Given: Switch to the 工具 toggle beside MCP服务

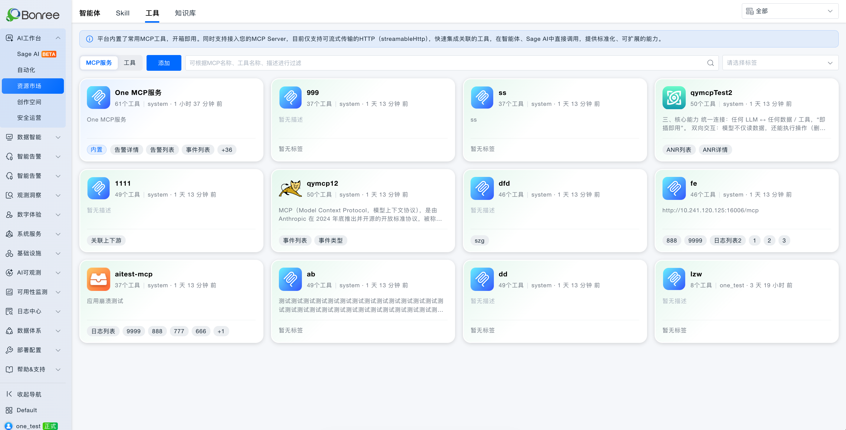Looking at the screenshot, I should (x=129, y=63).
